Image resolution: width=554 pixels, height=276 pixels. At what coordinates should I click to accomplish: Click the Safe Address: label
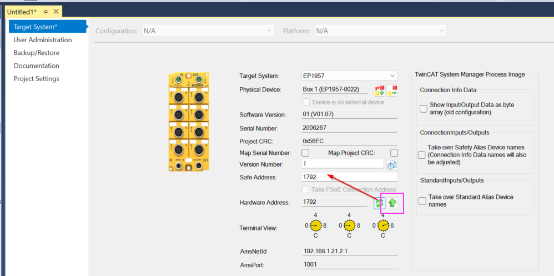[x=258, y=177]
